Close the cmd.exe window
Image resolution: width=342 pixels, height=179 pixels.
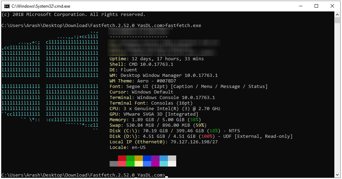click(x=332, y=6)
